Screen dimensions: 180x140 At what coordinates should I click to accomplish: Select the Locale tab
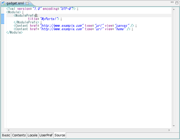(32, 135)
